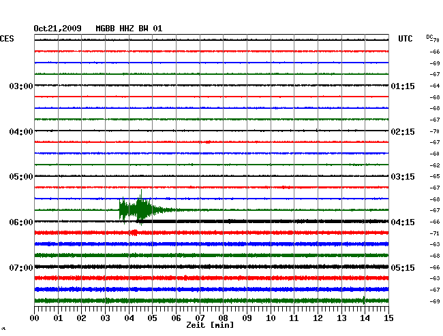Select minute 15 on the time axis
The width and height of the screenshot is (443, 336).
[x=388, y=318]
